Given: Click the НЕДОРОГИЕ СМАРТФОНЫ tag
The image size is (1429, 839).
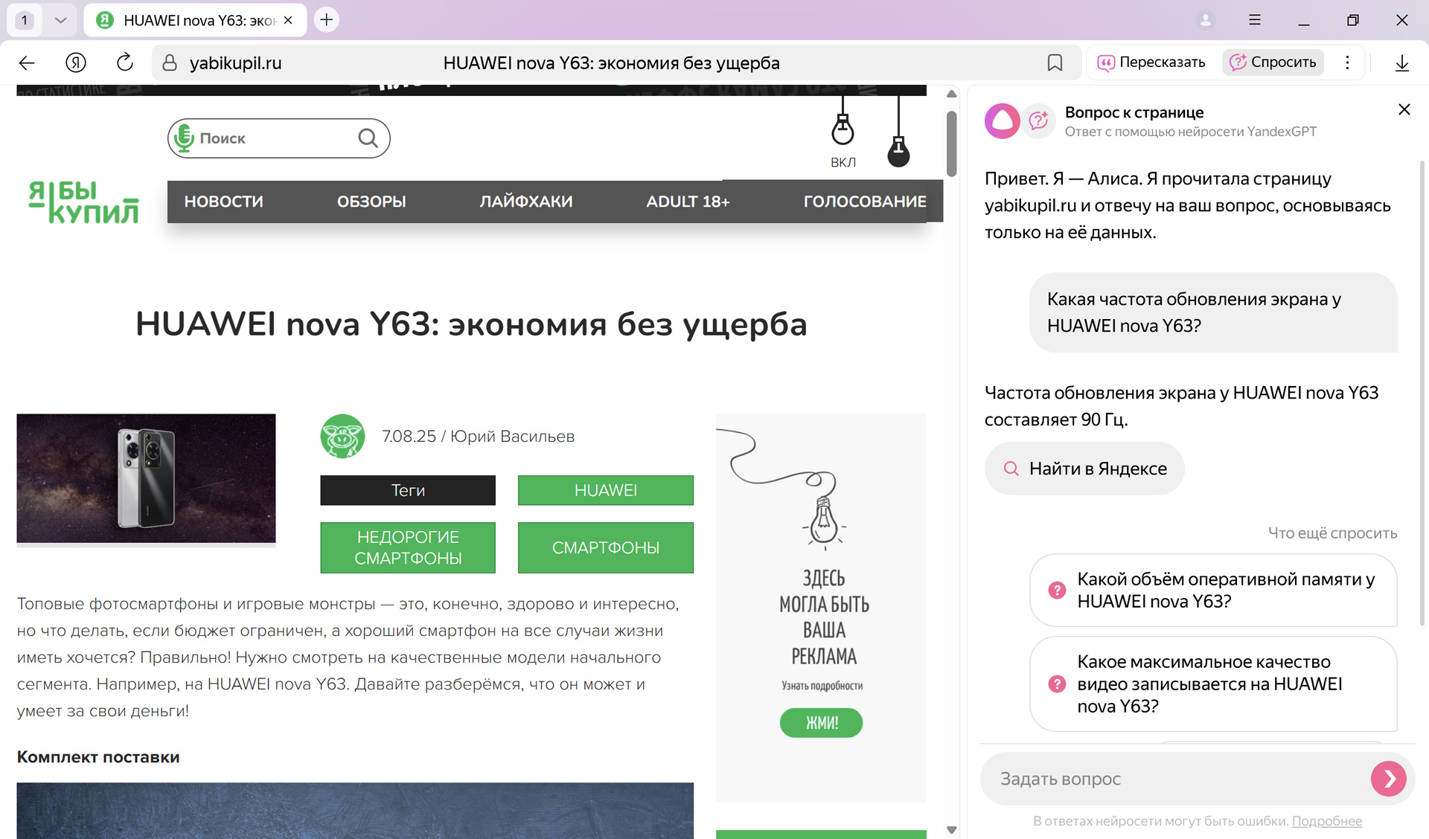Looking at the screenshot, I should click(x=408, y=547).
